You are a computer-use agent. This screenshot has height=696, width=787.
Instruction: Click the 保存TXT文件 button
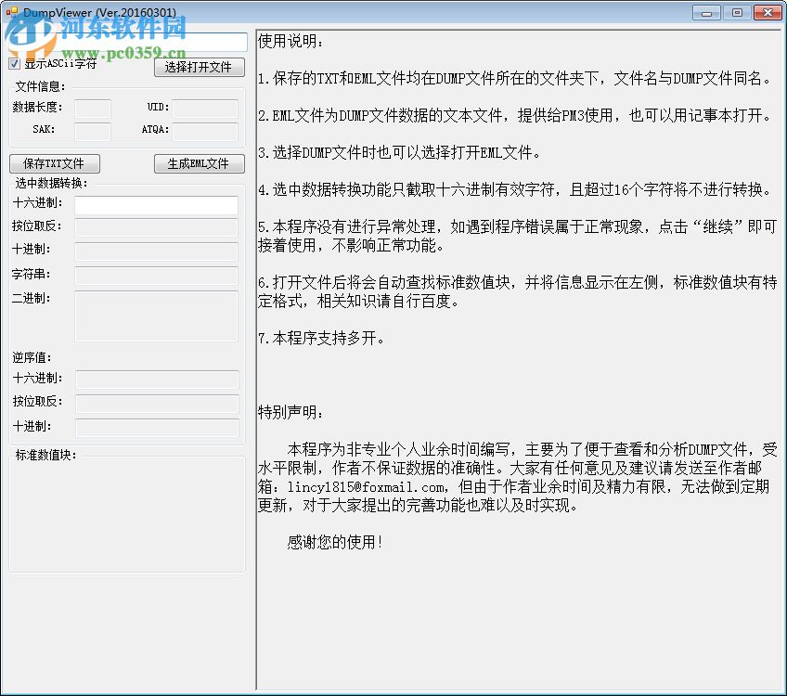point(55,162)
